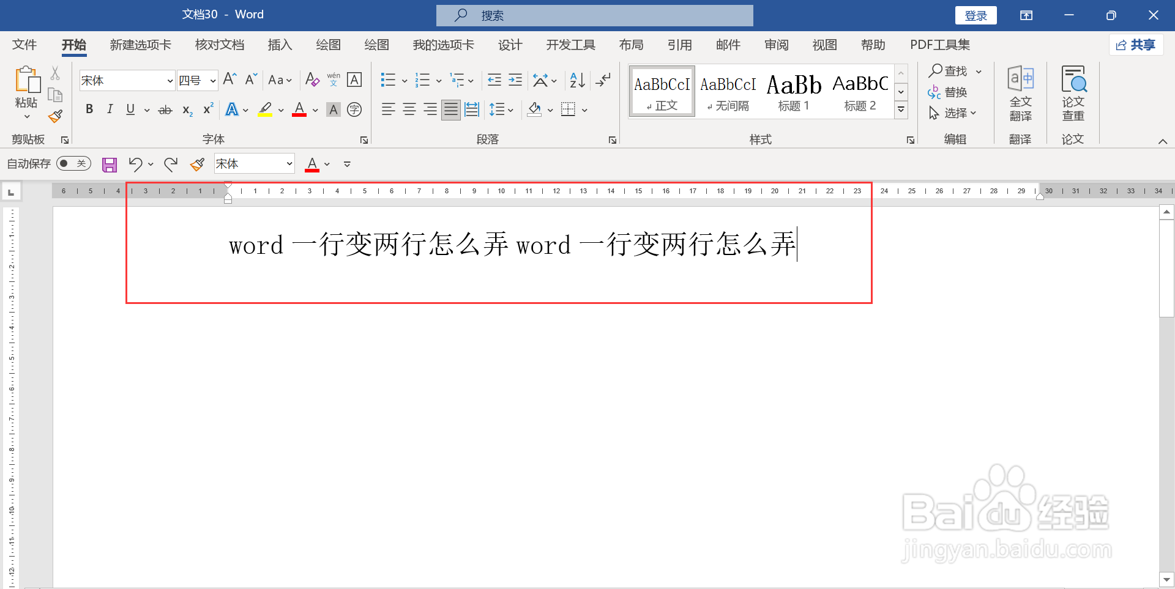Viewport: 1175px width, 589px height.
Task: Open thesis plagiarism check tool
Action: [x=1073, y=94]
